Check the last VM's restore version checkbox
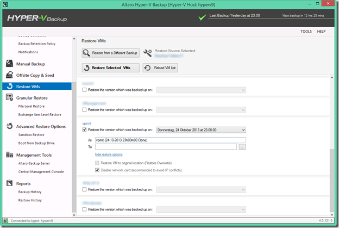The height and width of the screenshot is (228, 339). point(84,209)
